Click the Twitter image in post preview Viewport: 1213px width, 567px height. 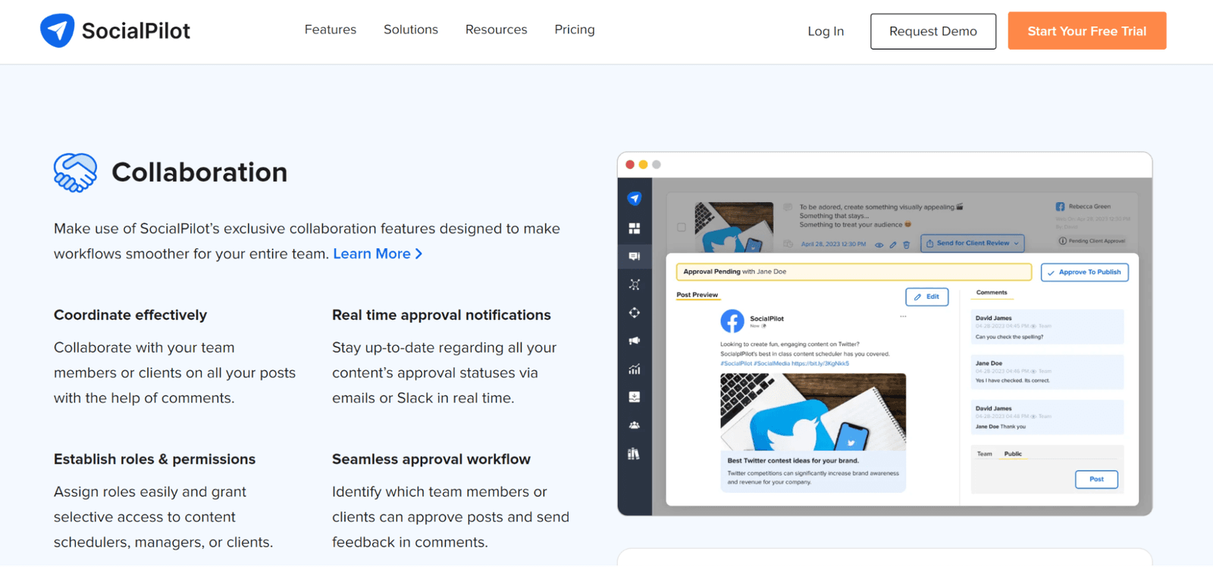click(813, 412)
